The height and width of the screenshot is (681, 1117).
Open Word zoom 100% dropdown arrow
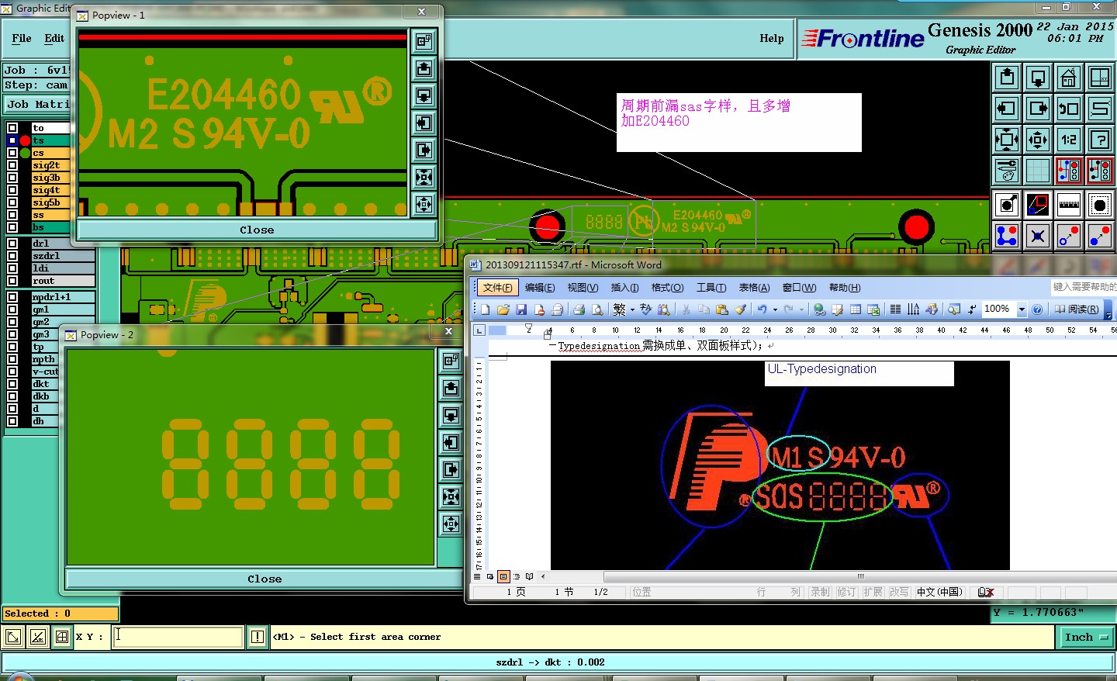coord(1022,309)
